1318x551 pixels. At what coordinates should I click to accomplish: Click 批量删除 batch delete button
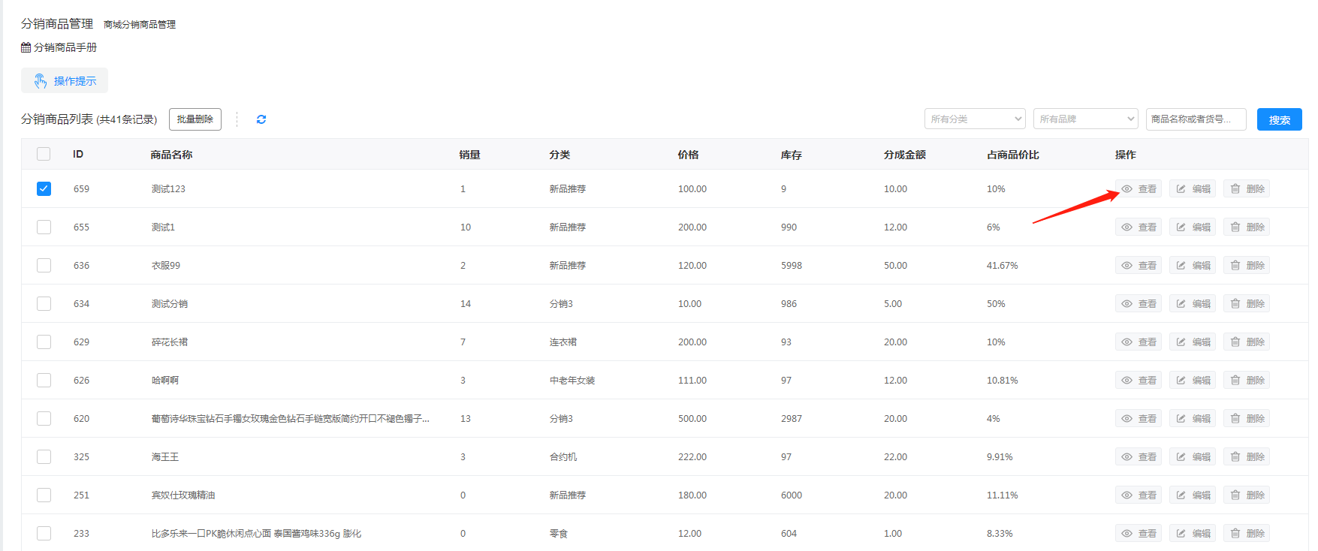click(x=195, y=119)
